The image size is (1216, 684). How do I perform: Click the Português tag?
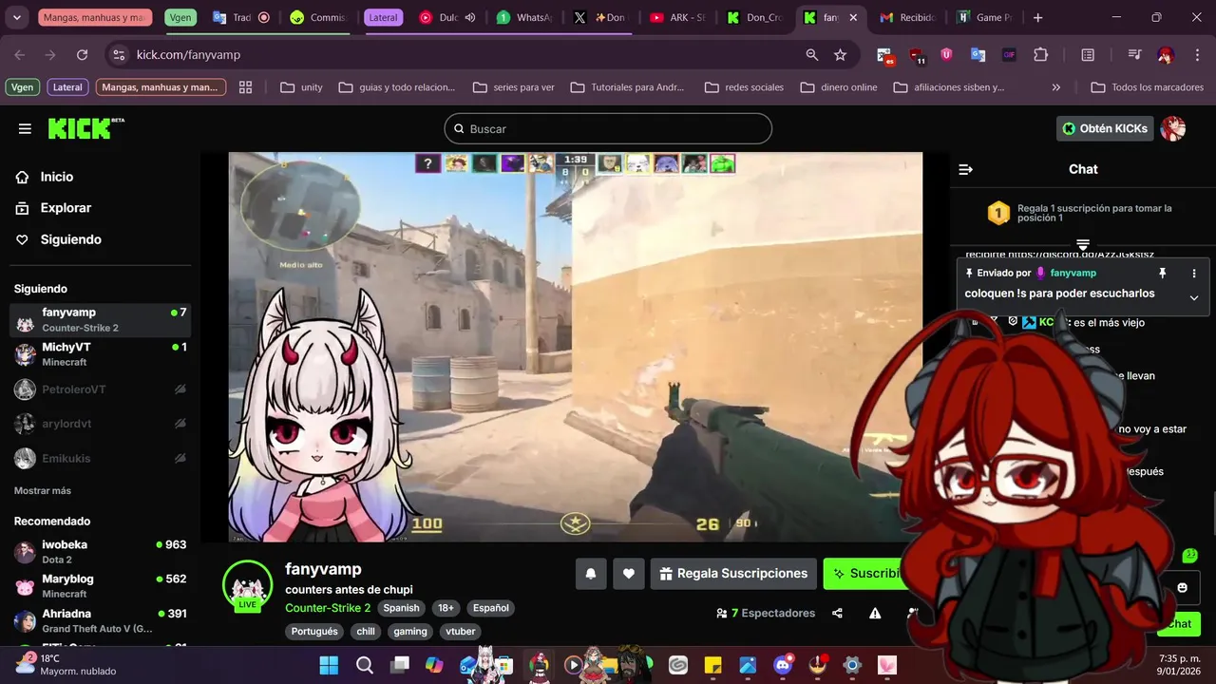[x=314, y=631]
